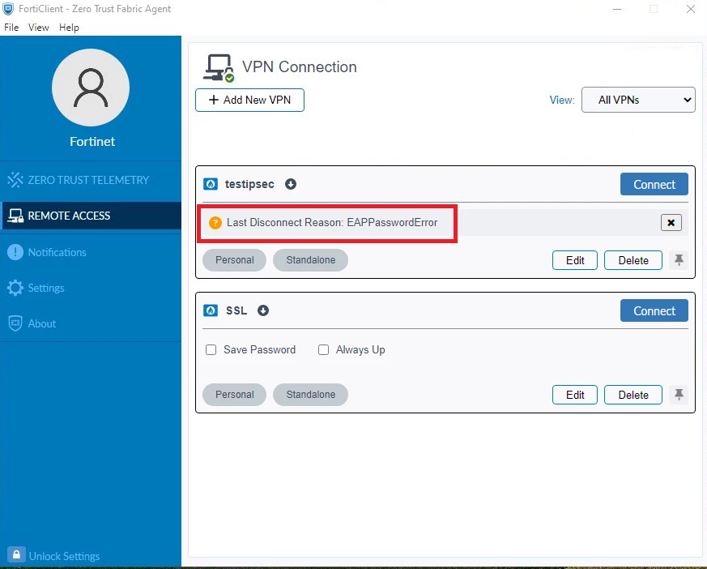Viewport: 707px width, 569px height.
Task: Click the testipsec VPN name
Action: click(249, 184)
